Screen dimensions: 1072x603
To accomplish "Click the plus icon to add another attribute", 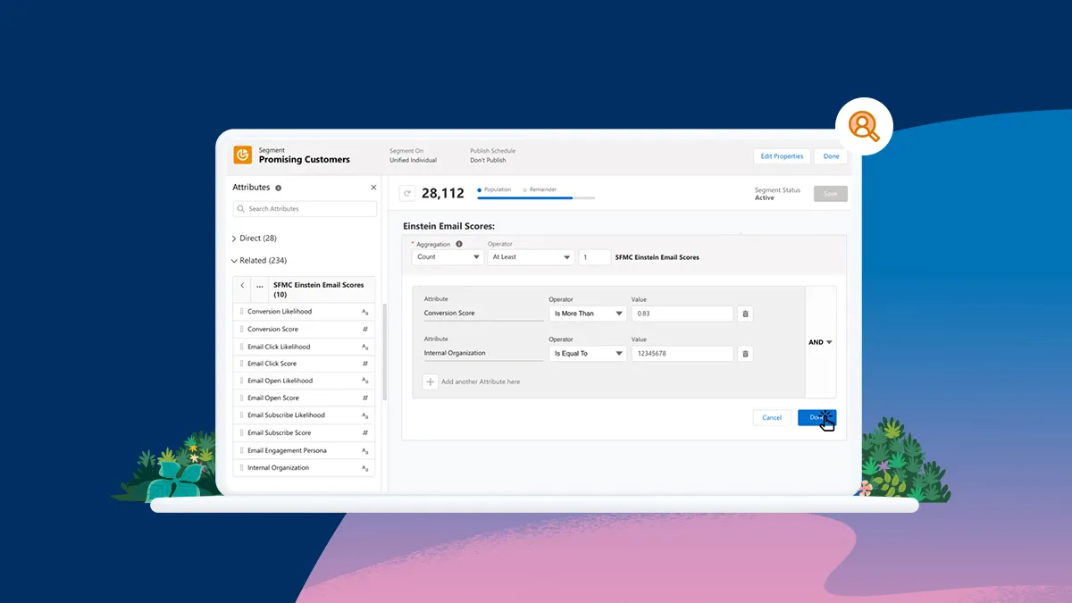I will 431,381.
